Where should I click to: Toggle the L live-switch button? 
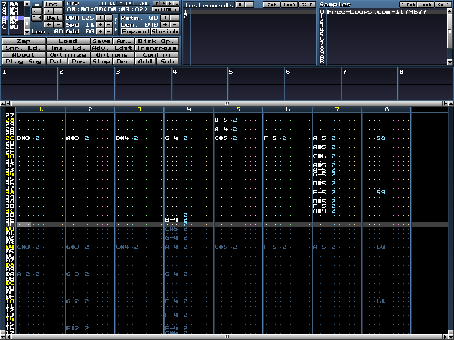pyautogui.click(x=176, y=3)
